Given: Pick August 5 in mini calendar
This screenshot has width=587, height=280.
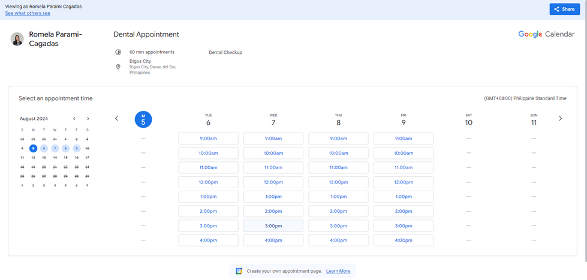Looking at the screenshot, I should pyautogui.click(x=34, y=148).
